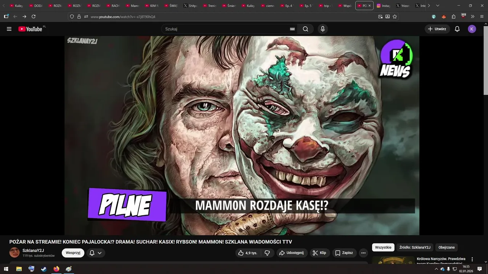Go back in browser history
Viewport: 488px width, 274px height.
(x=15, y=17)
